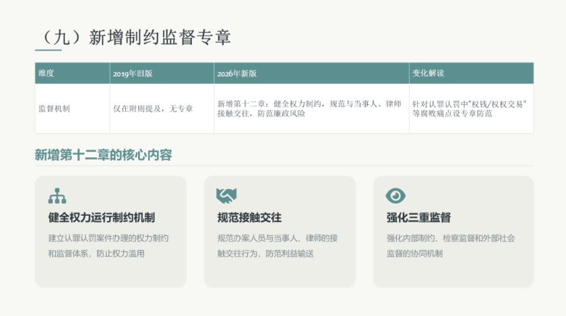
Task: Select the description starting 规范办案人员与当事人
Action: click(x=277, y=245)
